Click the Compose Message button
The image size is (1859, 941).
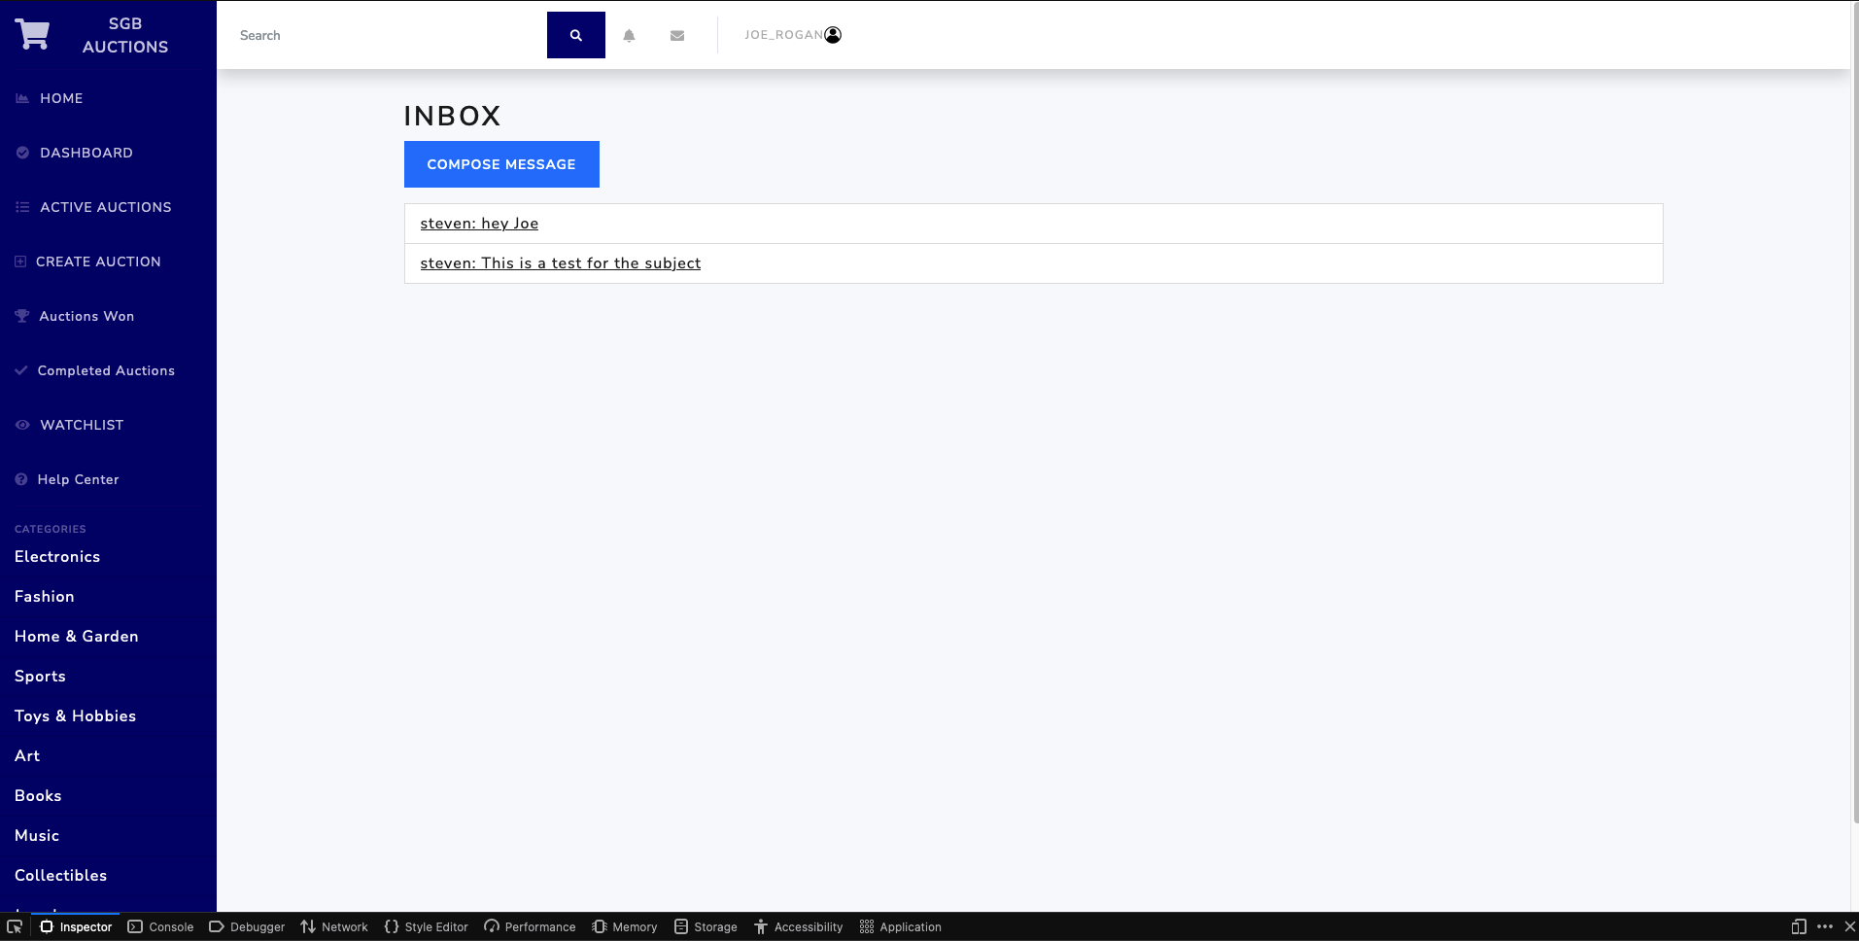501,164
